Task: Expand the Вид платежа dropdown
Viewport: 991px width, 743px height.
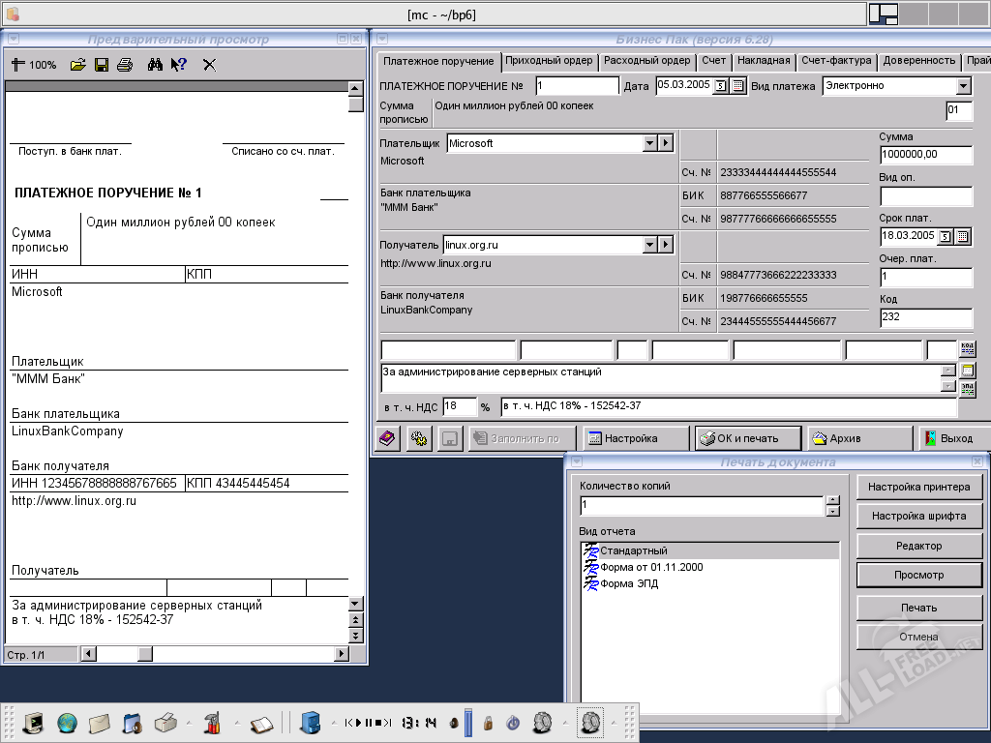Action: 963,86
